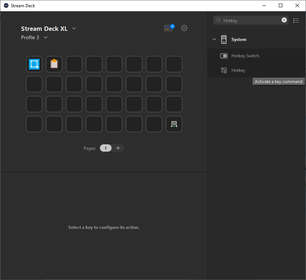Select the Hotkey Switch action icon
This screenshot has width=306, height=280.
(224, 56)
